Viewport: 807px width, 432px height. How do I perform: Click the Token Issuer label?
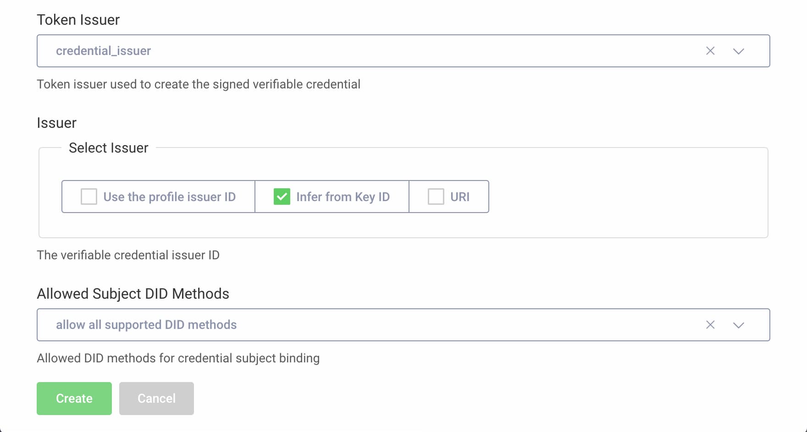tap(78, 20)
